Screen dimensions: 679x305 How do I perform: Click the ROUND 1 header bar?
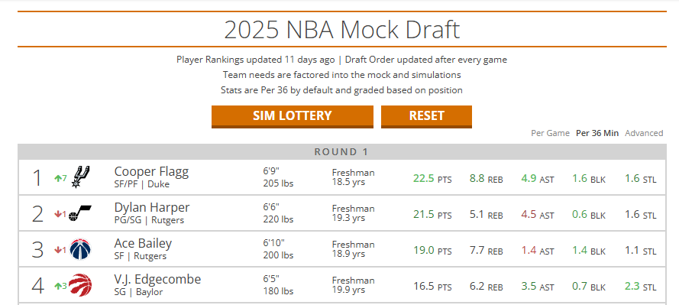[341, 151]
